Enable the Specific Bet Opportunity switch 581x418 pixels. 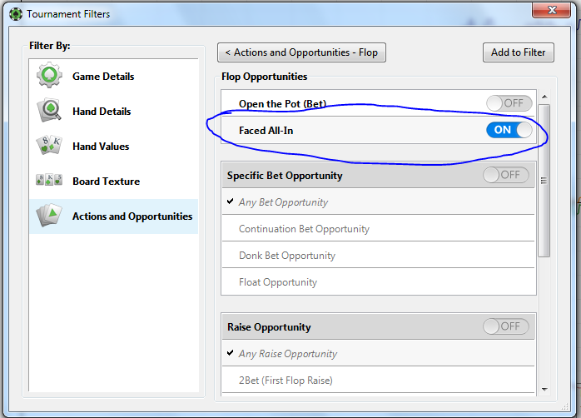tap(505, 175)
